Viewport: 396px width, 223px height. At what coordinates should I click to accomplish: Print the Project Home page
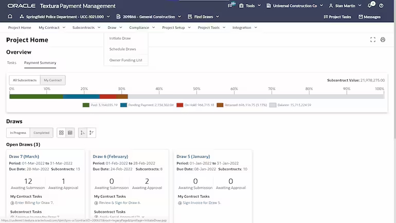(x=383, y=40)
